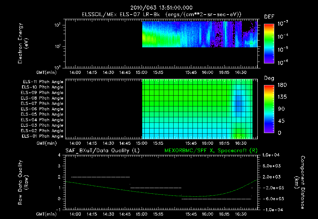This screenshot has height=219, width=318.
Task: Select the ELS-01 Pitch Angle row label
Action: [43, 136]
